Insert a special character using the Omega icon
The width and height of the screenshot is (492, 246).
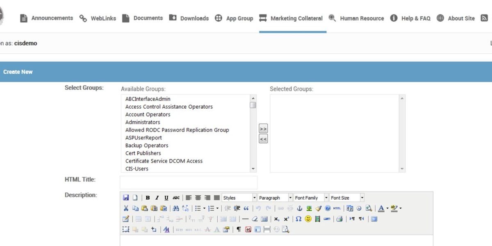tap(298, 219)
